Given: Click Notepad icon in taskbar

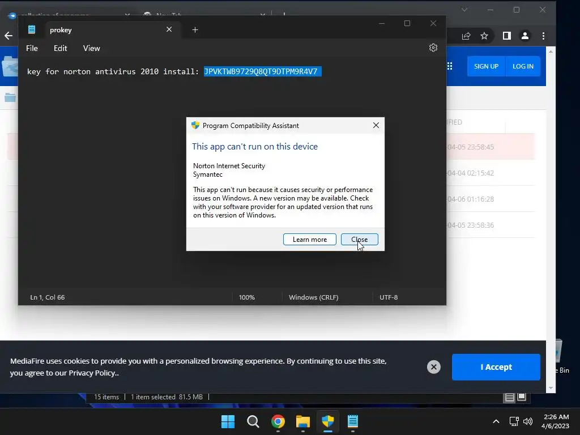Looking at the screenshot, I should pyautogui.click(x=353, y=421).
